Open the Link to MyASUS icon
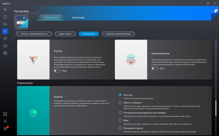The image size is (219, 136). [x=5, y=24]
